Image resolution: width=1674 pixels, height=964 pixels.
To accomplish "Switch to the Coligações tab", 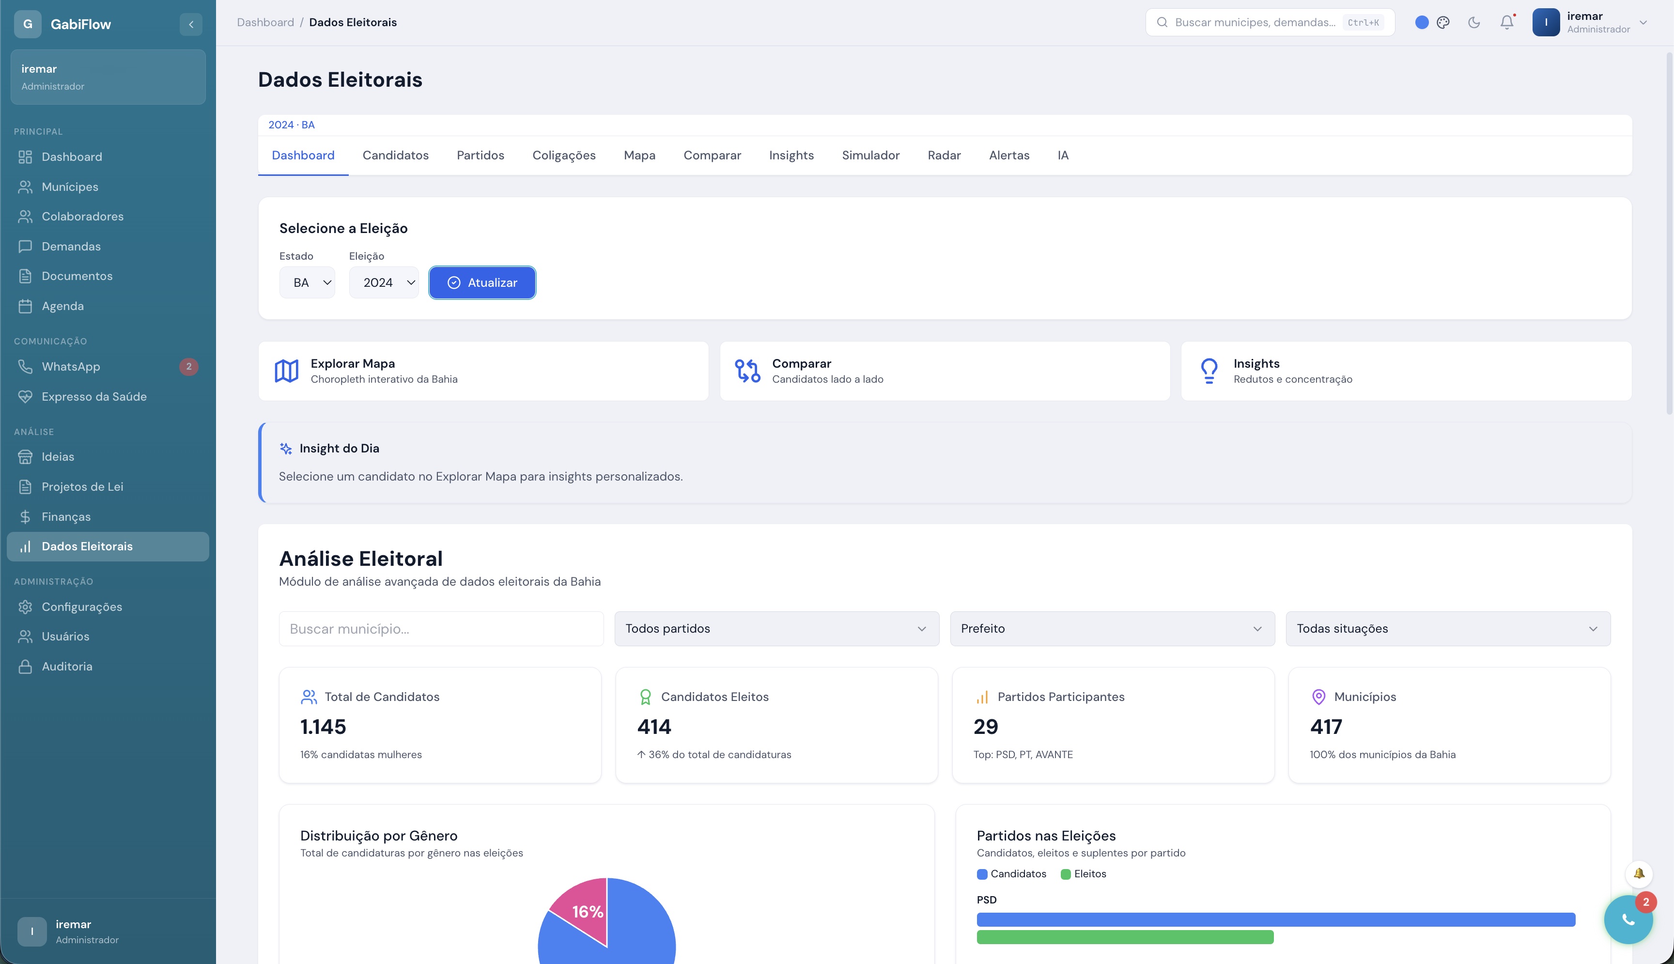I will point(564,155).
